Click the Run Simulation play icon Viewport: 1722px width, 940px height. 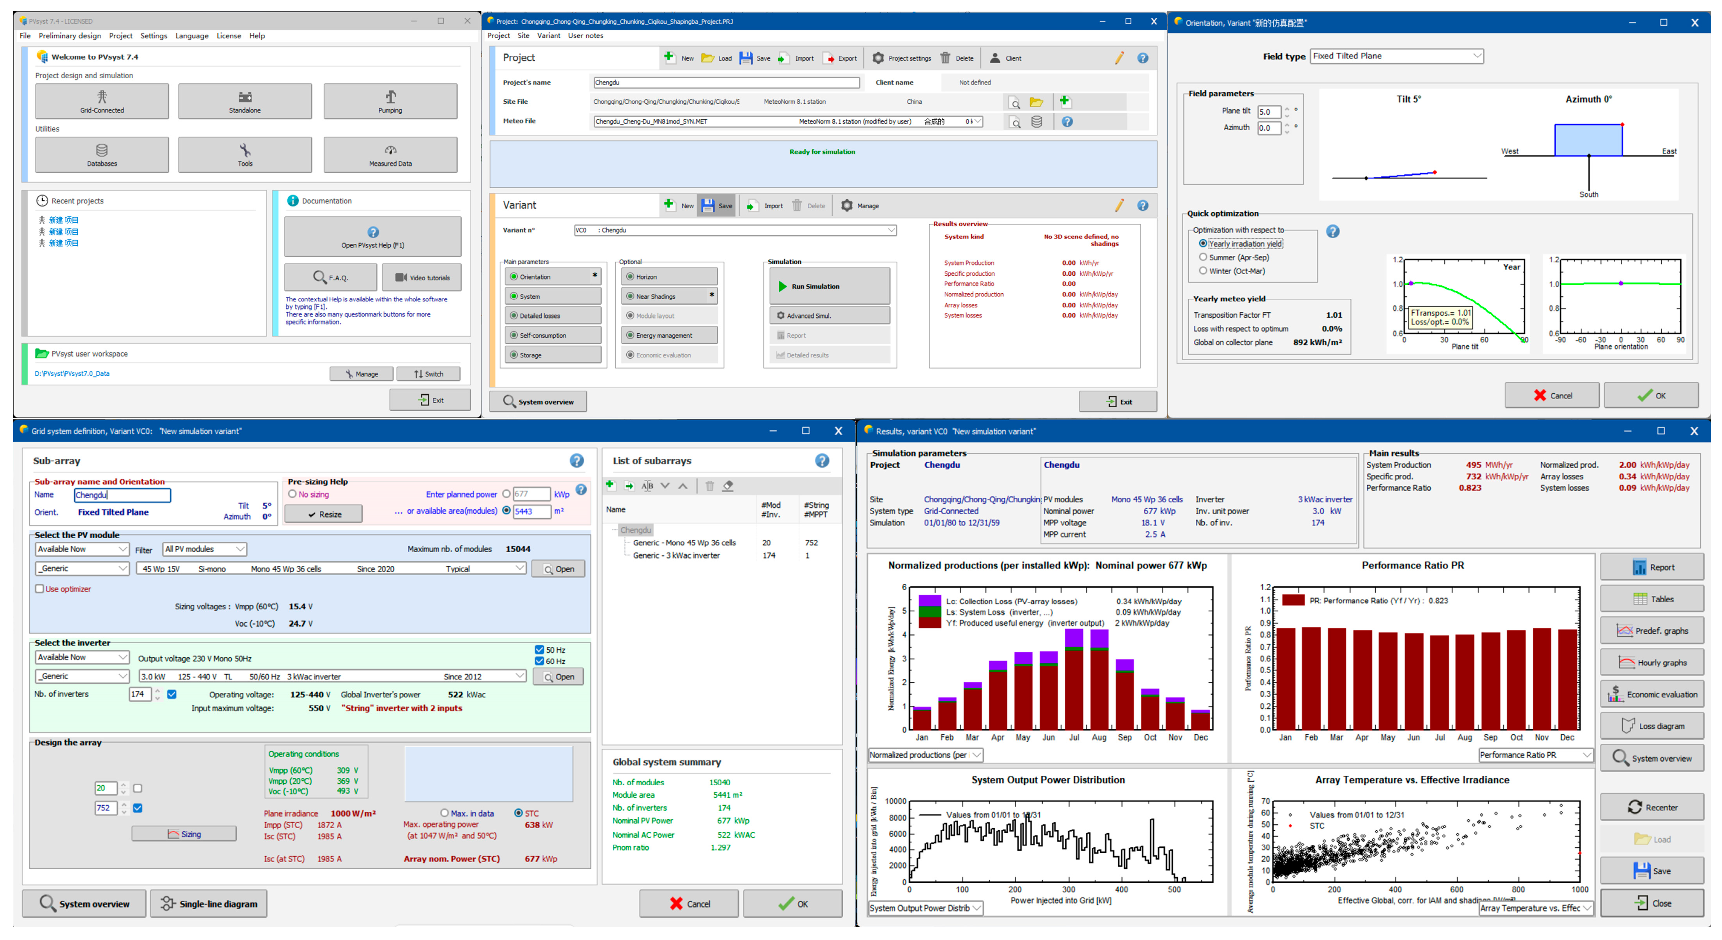(x=782, y=287)
